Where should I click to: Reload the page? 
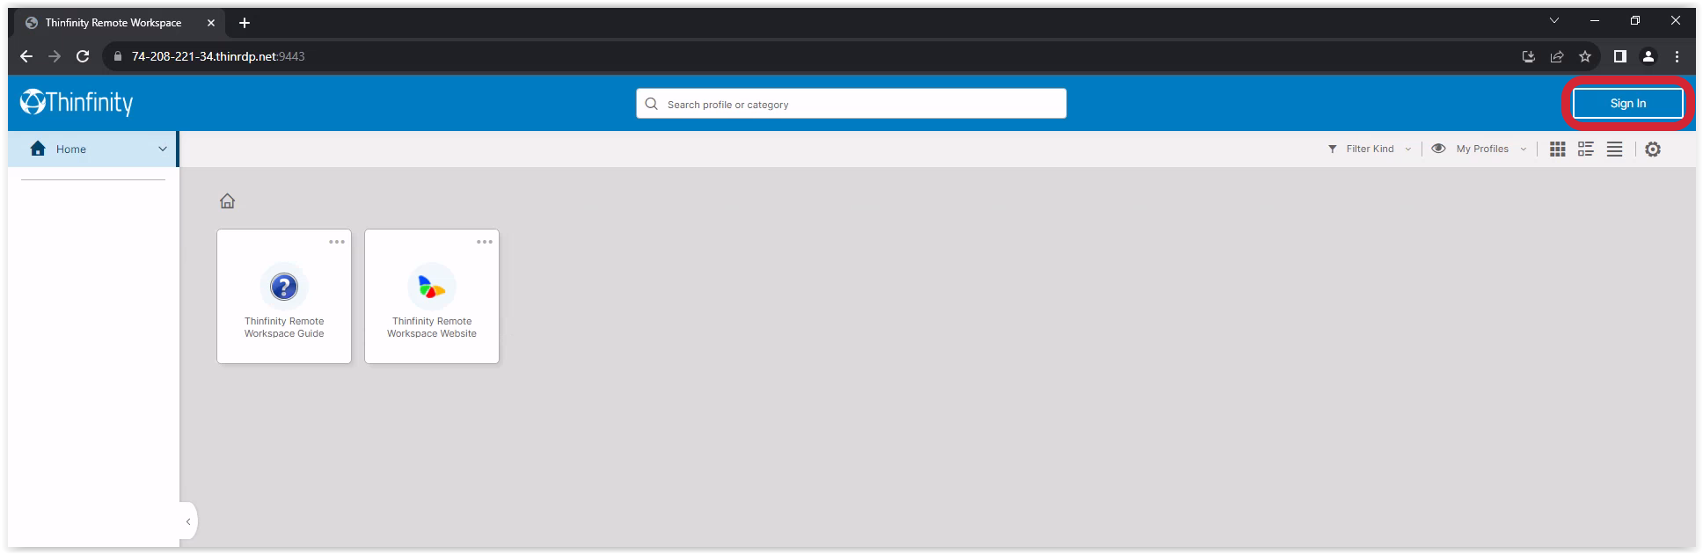83,56
